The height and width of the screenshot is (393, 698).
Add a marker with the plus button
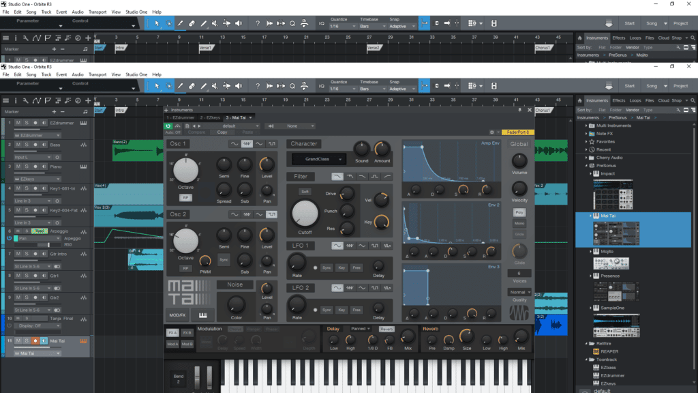pos(54,112)
